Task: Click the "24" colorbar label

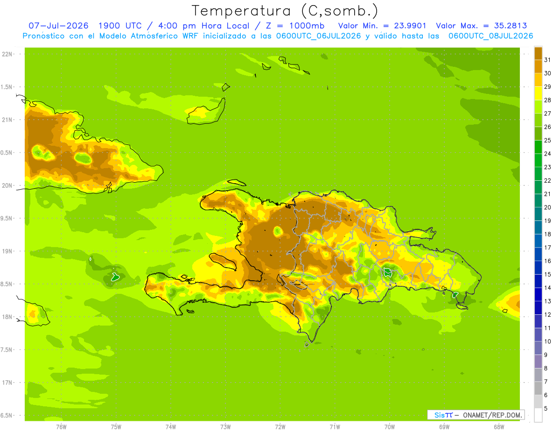Action: 548,154
